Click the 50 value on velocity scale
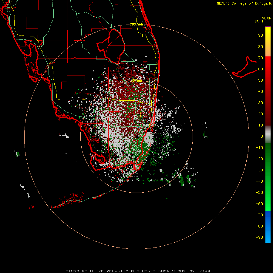The width and height of the screenshot is (273, 273). (x=261, y=80)
